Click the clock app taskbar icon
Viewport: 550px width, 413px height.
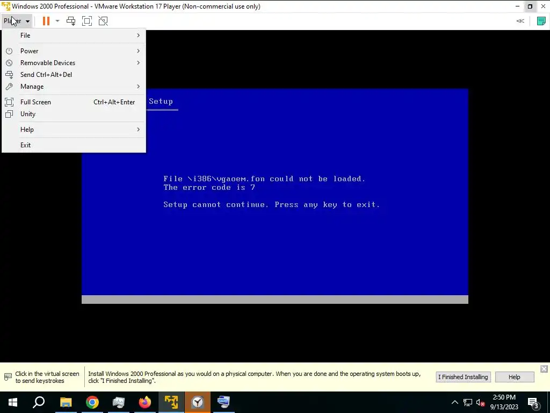point(198,402)
